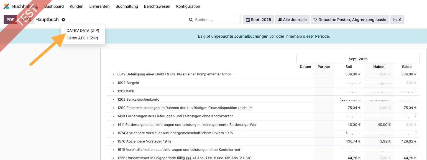Image resolution: width=427 pixels, height=160 pixels.
Task: Open the Berichtswesen menu
Action: pyautogui.click(x=157, y=6)
